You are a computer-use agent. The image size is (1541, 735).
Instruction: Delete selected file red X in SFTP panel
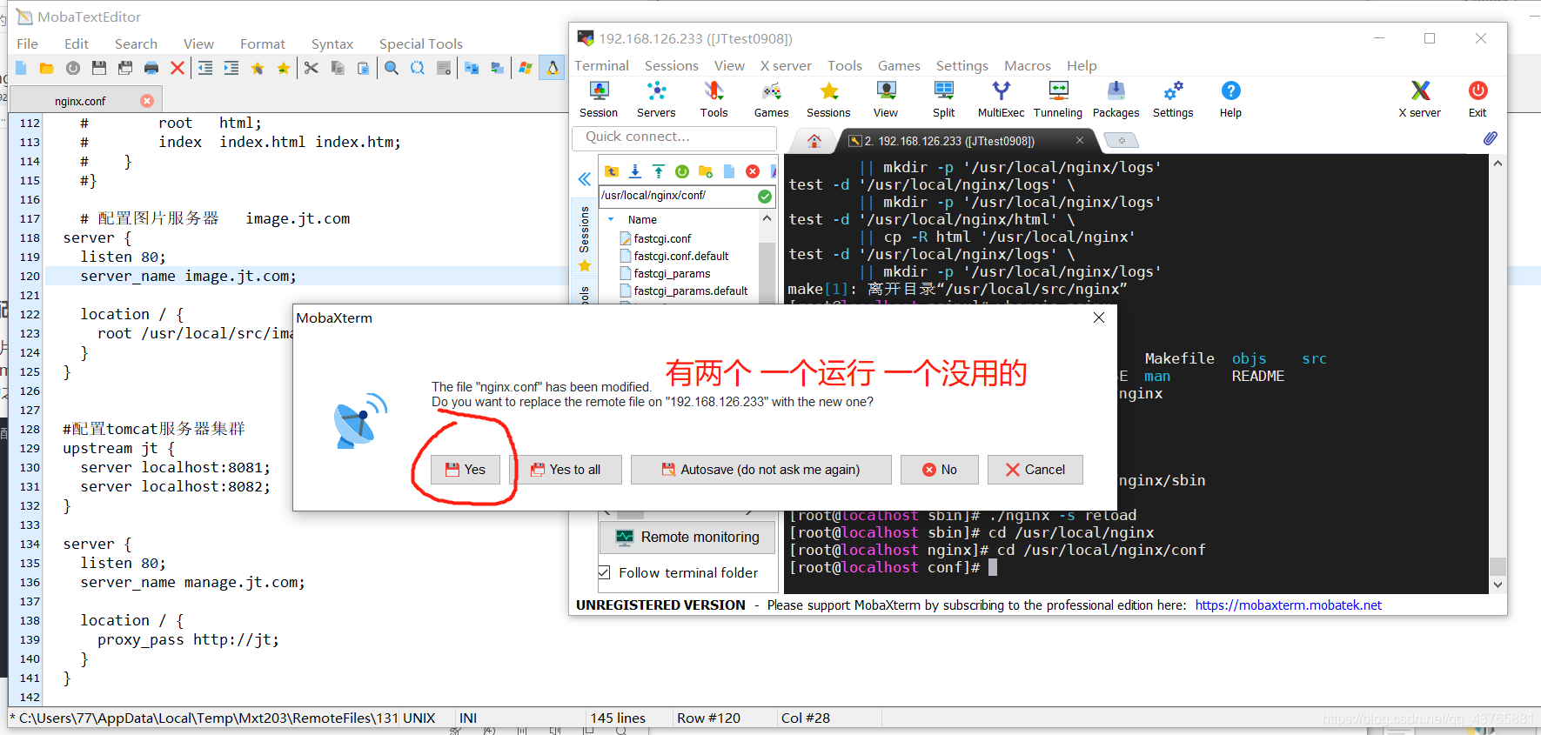click(x=753, y=171)
